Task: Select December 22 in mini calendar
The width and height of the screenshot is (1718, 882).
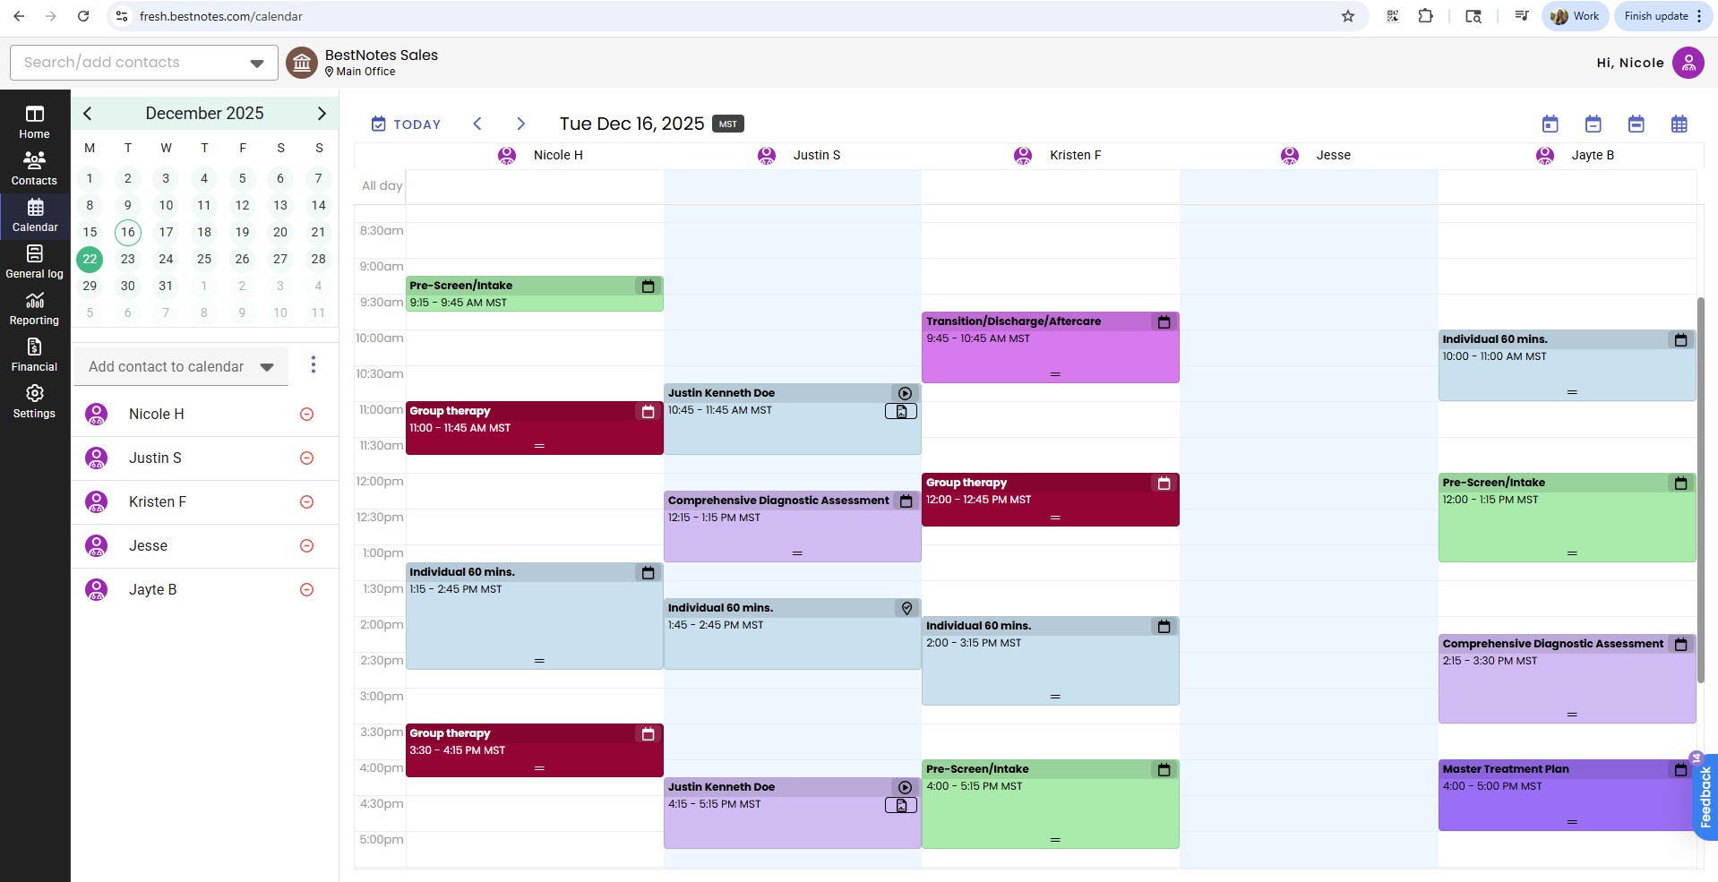Action: [x=90, y=259]
